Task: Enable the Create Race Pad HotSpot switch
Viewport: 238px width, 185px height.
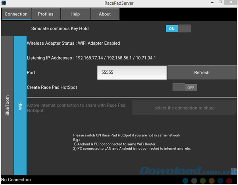Action: pyautogui.click(x=184, y=87)
